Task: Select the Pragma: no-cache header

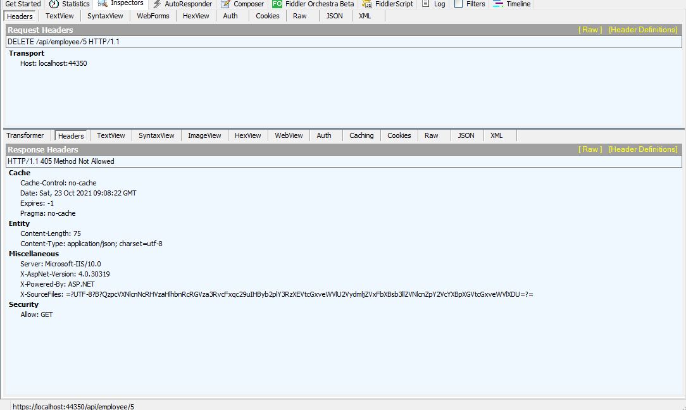Action: (47, 213)
